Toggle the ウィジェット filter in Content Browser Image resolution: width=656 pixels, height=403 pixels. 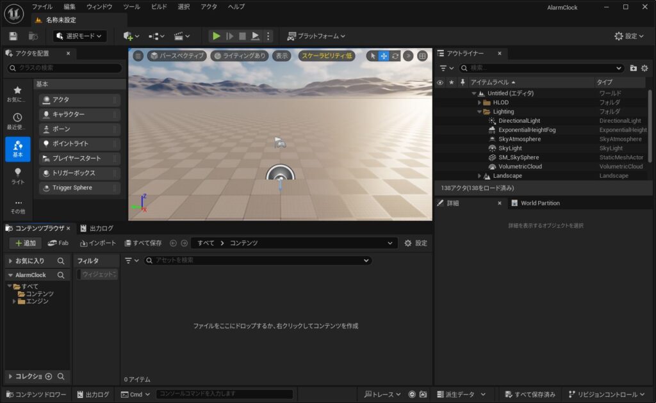coord(98,274)
